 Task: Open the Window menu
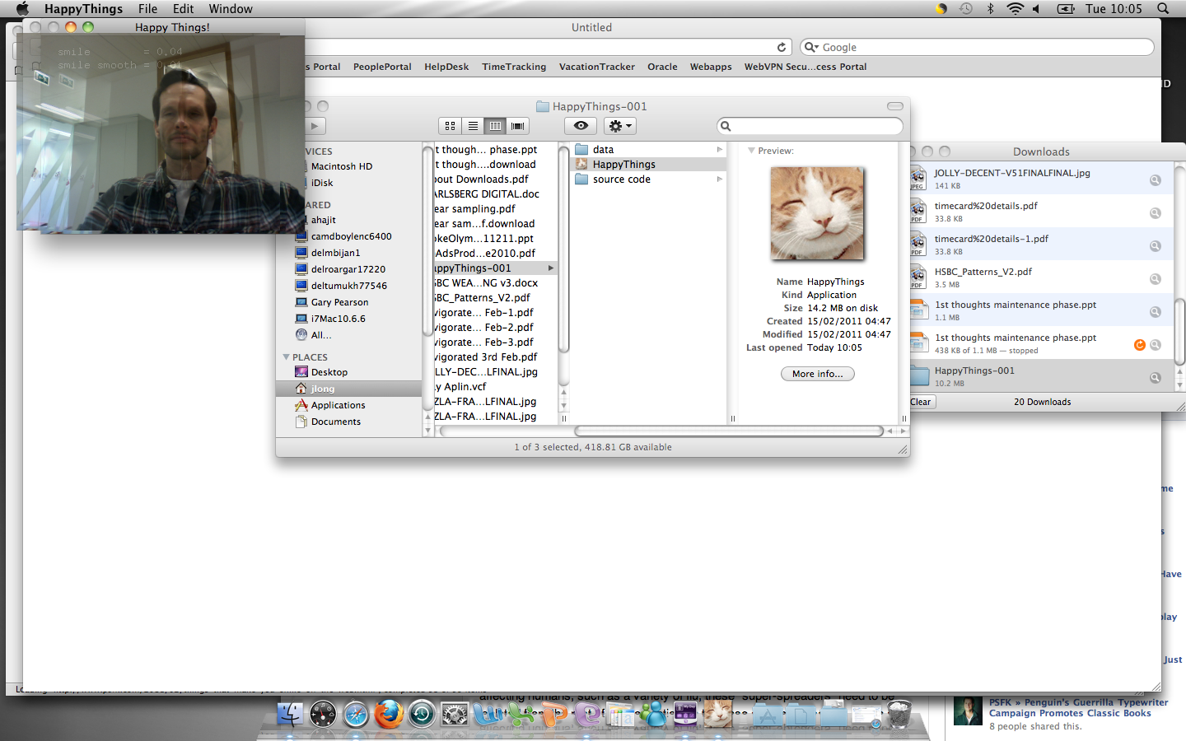(x=231, y=9)
